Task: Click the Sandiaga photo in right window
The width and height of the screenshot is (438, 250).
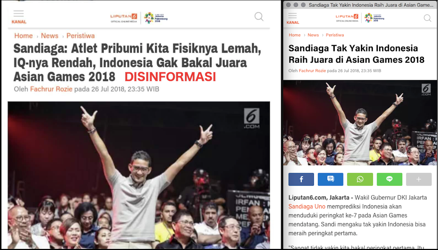Action: [360, 122]
